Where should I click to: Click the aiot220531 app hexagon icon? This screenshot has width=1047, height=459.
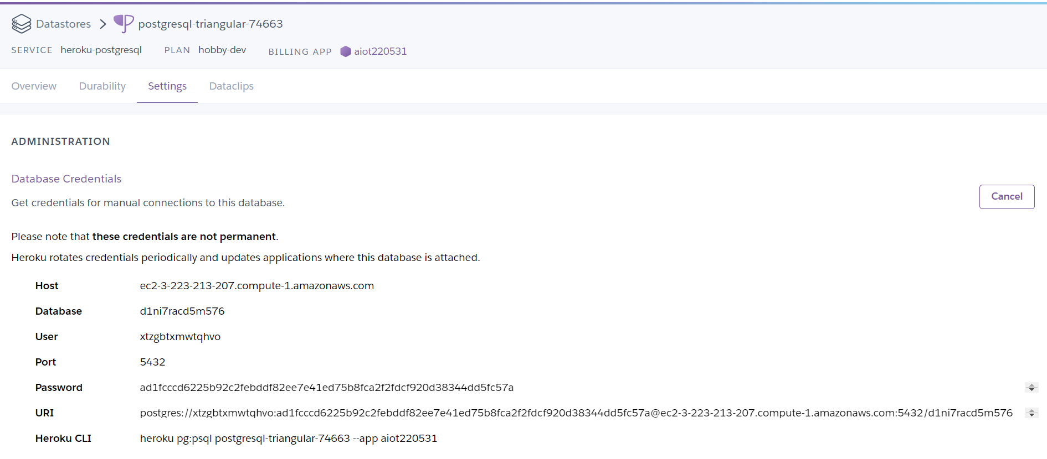346,51
